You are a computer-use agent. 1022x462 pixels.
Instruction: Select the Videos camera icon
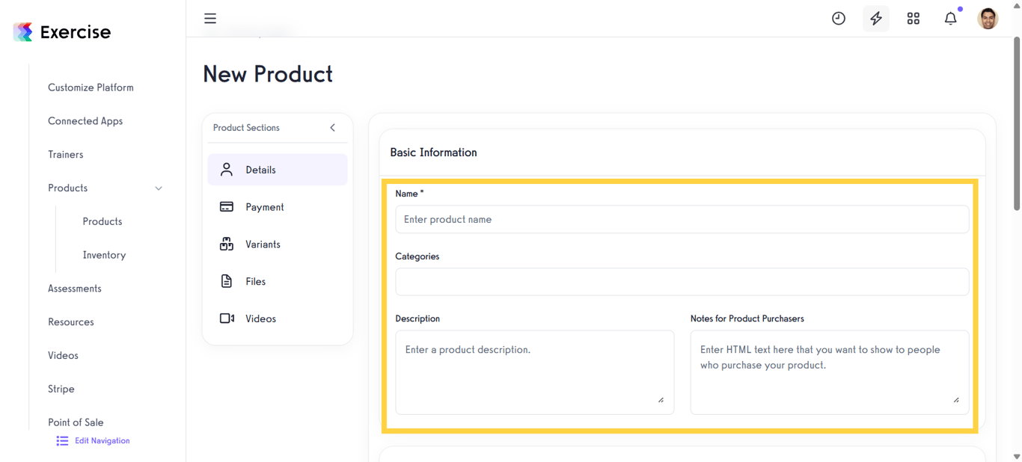pos(227,318)
